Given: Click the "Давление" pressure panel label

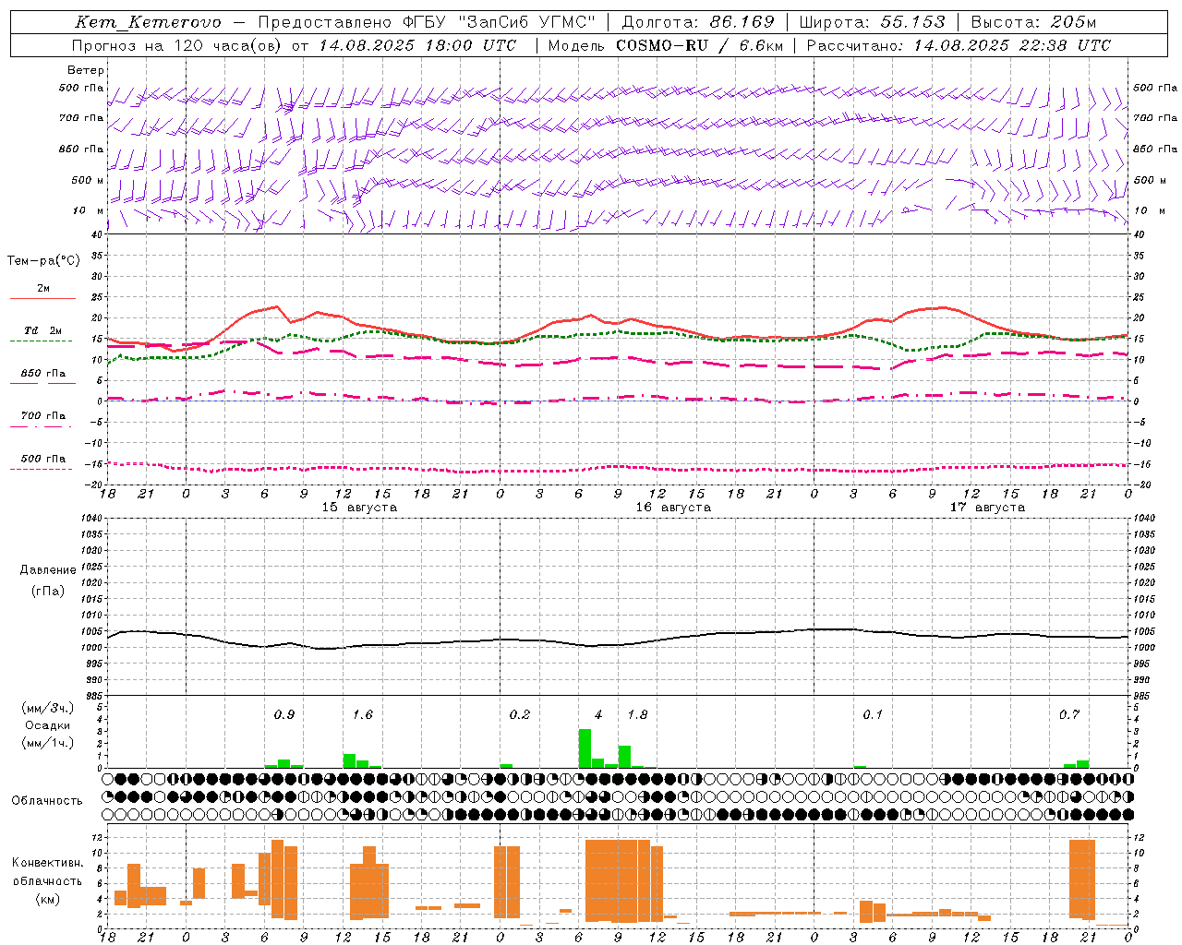Looking at the screenshot, I should coord(48,570).
